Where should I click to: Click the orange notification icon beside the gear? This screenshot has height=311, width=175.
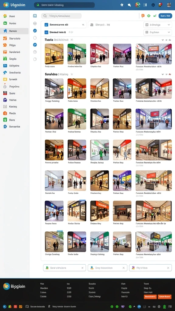(x=143, y=16)
